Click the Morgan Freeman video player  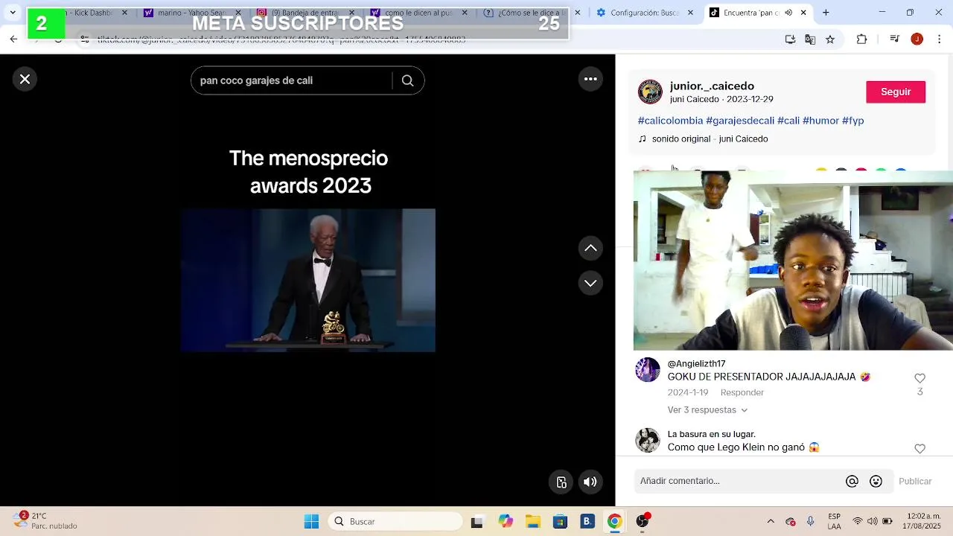coord(307,280)
